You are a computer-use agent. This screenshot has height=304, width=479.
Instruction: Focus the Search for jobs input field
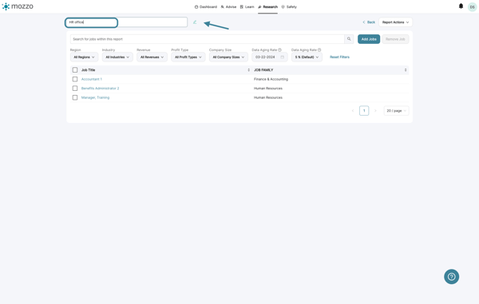click(208, 39)
